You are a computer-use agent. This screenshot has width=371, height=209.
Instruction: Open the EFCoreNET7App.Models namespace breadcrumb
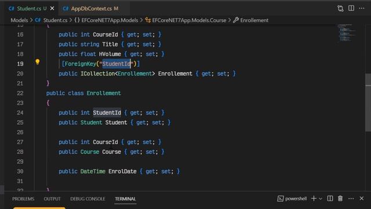(x=106, y=20)
